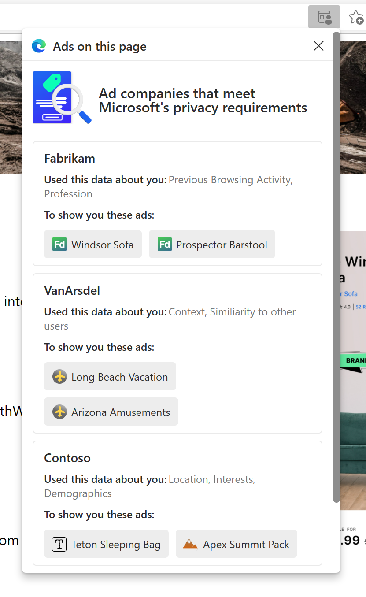The height and width of the screenshot is (597, 366).
Task: Click the Fabrikam company heading
Action: pyautogui.click(x=70, y=159)
